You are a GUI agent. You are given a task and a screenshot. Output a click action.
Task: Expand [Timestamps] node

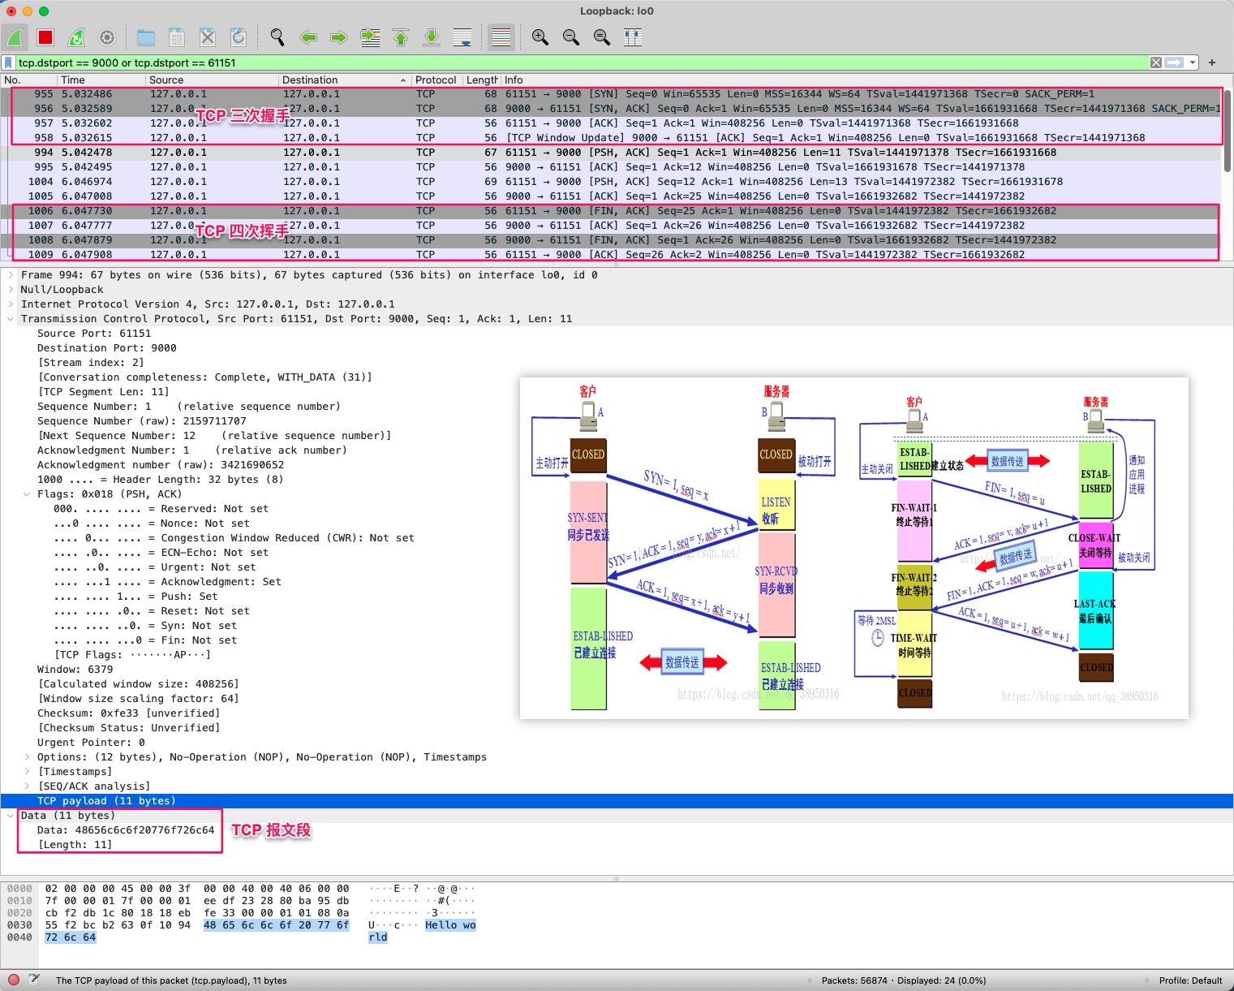click(x=27, y=772)
